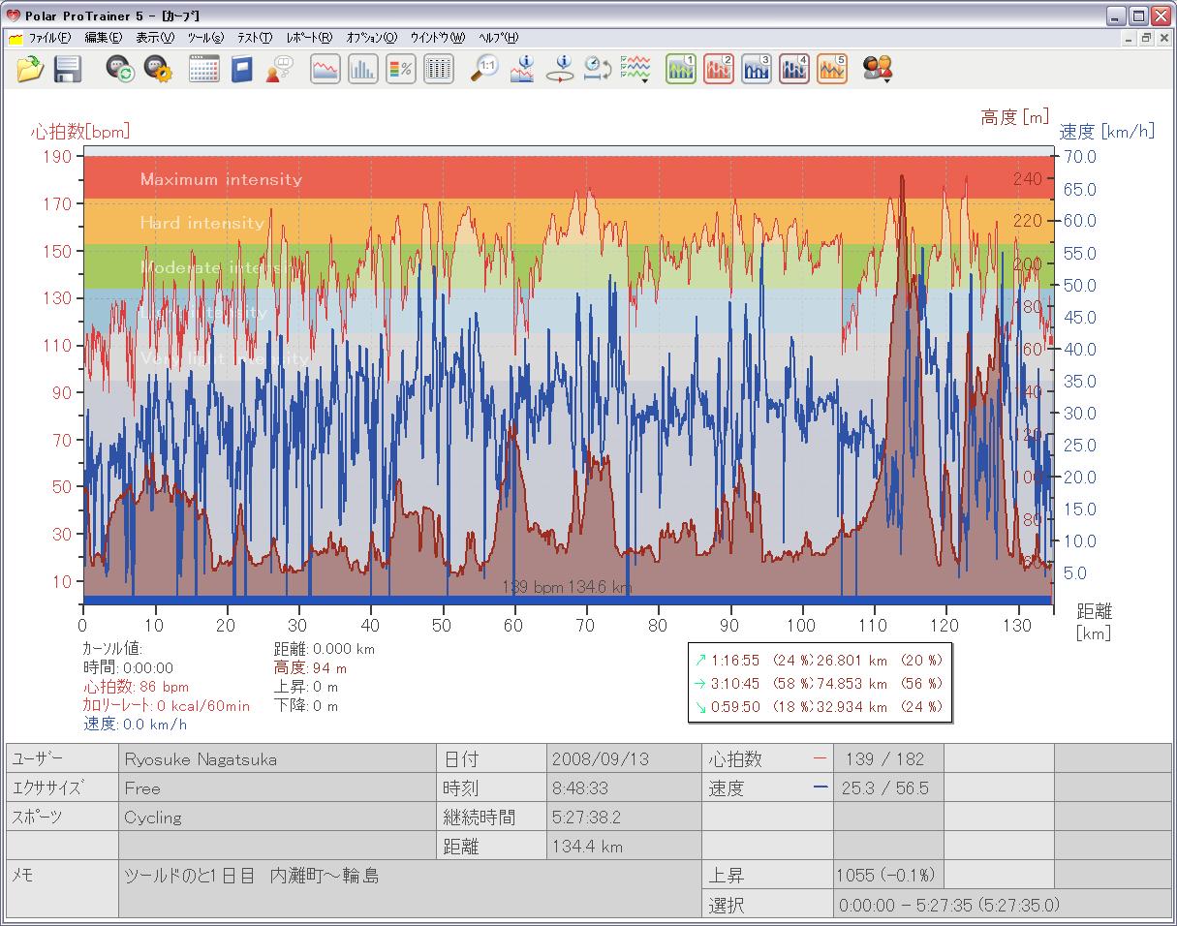Click the 高度 [m] axis label
This screenshot has width=1177, height=926.
click(1014, 117)
